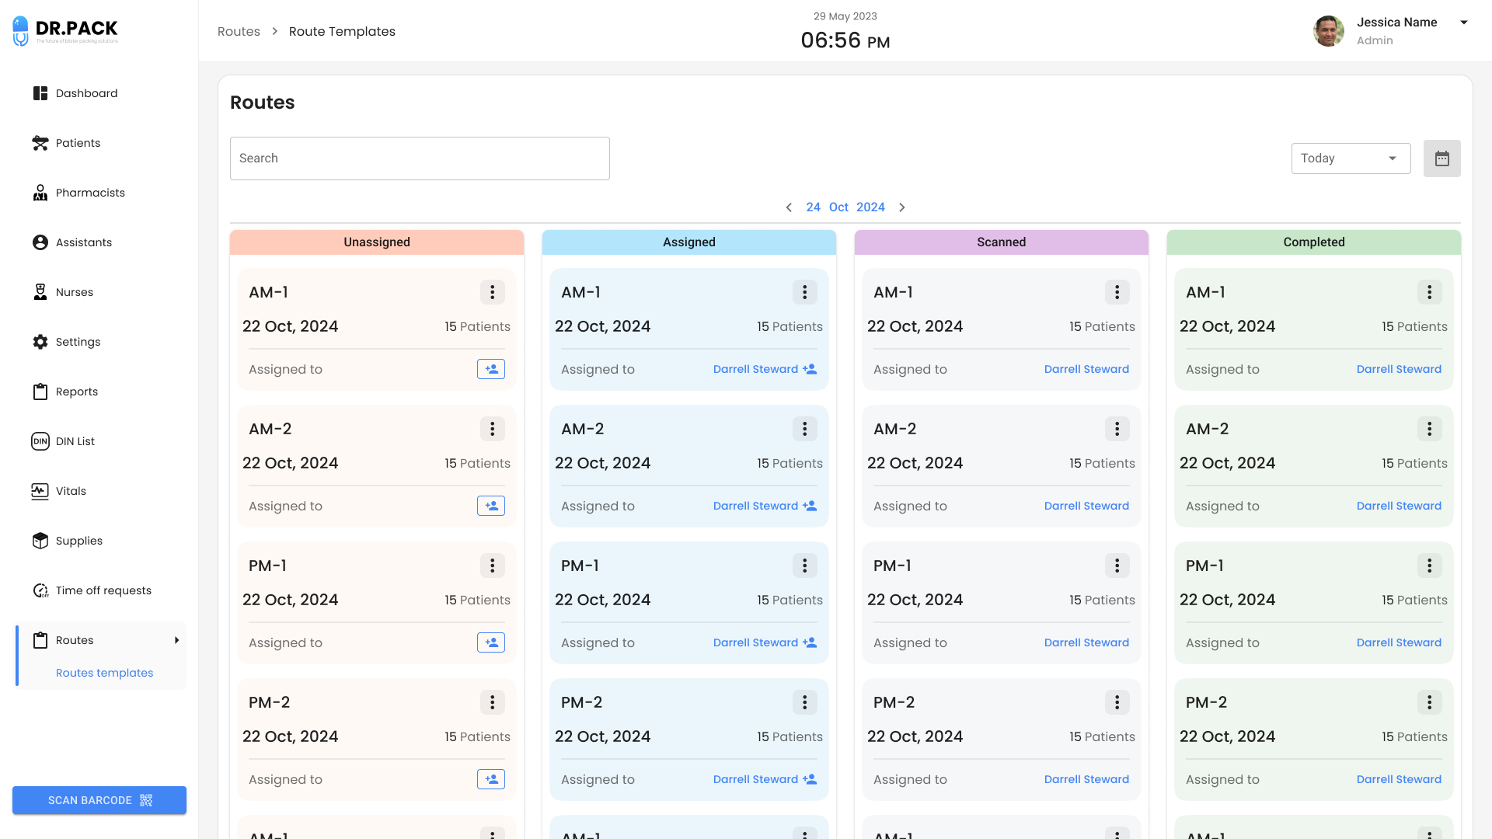Viewport: 1492px width, 839px height.
Task: Click reassign icon next to Darrell Steward on Assigned PM-1
Action: [810, 642]
